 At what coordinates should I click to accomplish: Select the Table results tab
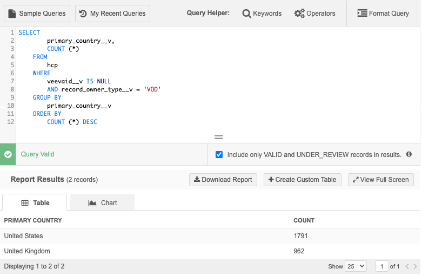coord(35,202)
